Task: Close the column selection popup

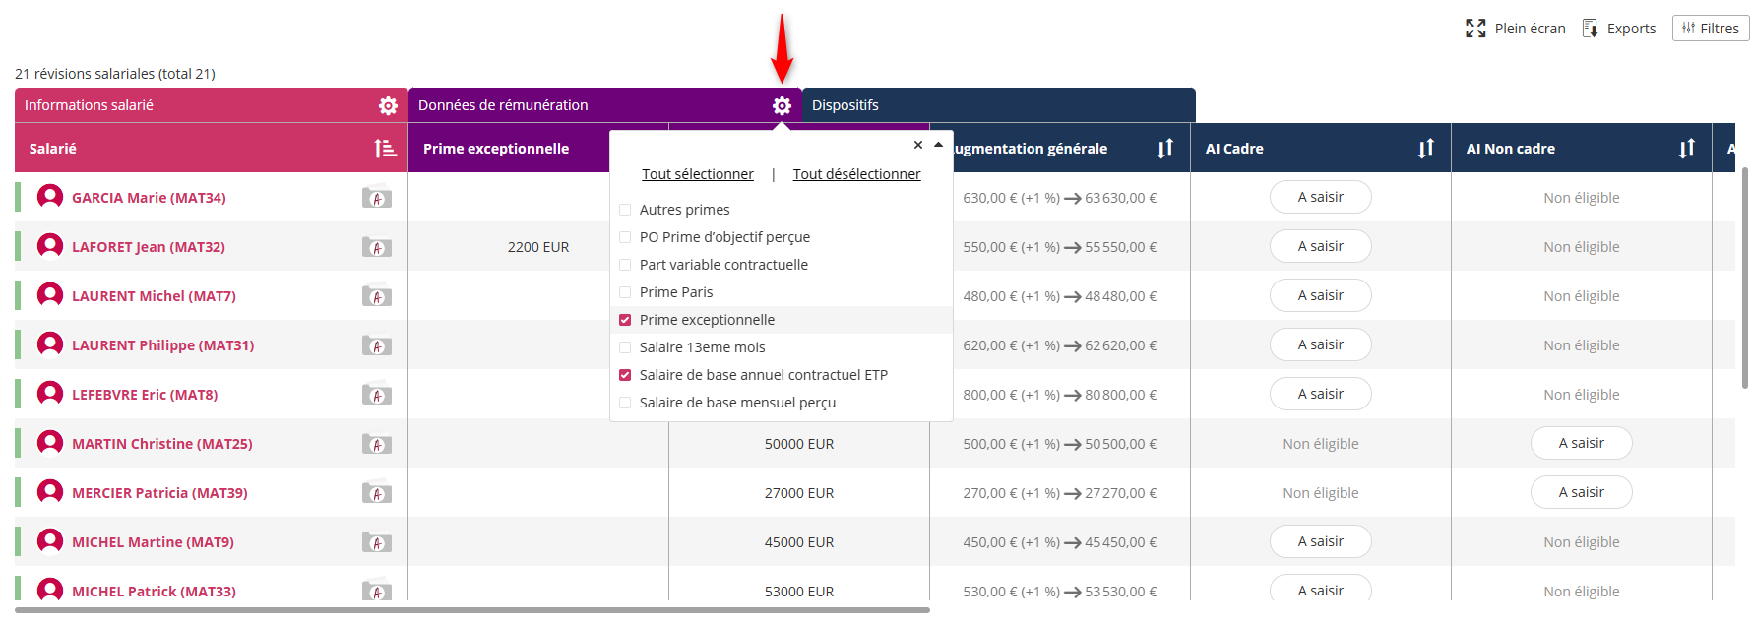Action: (x=918, y=145)
